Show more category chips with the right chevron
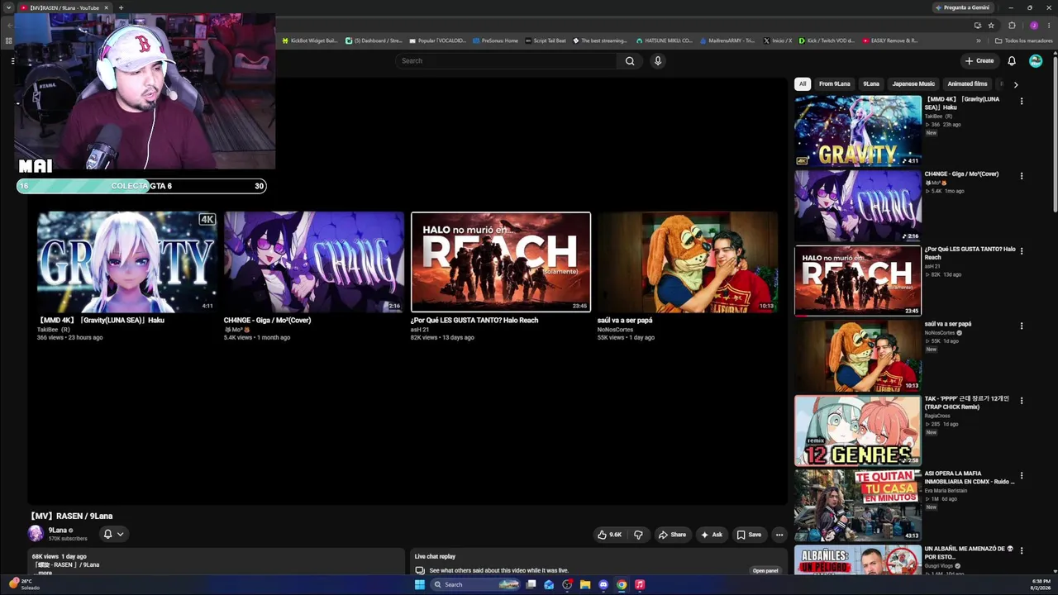Image resolution: width=1058 pixels, height=595 pixels. pyautogui.click(x=1016, y=84)
